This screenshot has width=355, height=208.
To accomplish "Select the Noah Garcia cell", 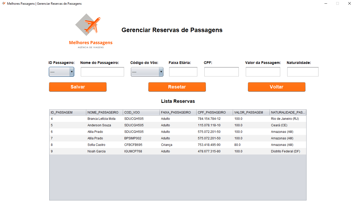I will click(x=105, y=151).
